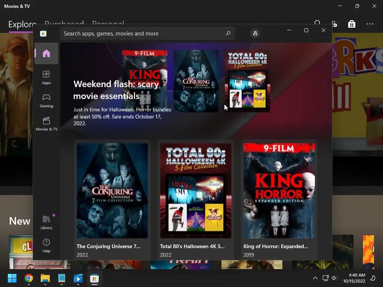Click search icon in Movies & TV window
383x287 pixels.
coord(318,22)
